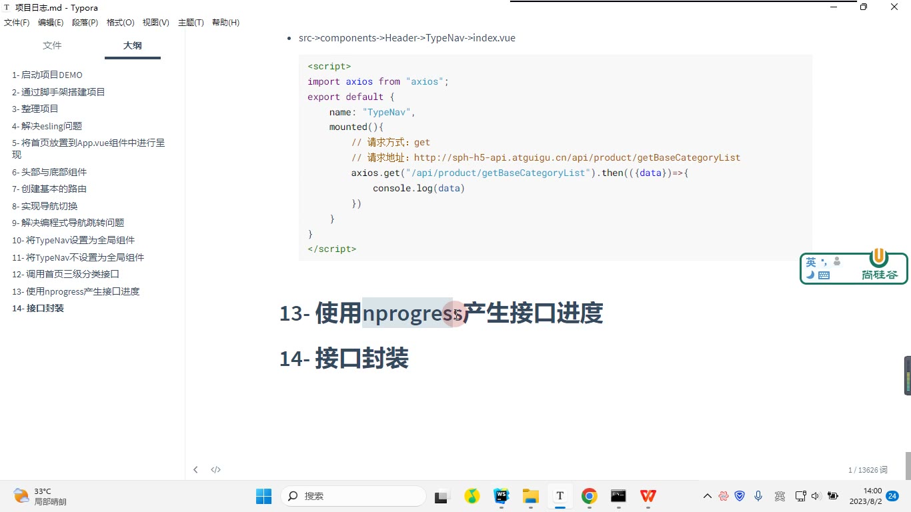The image size is (911, 512).
Task: Open the 帮助(H) menu
Action: (x=225, y=23)
